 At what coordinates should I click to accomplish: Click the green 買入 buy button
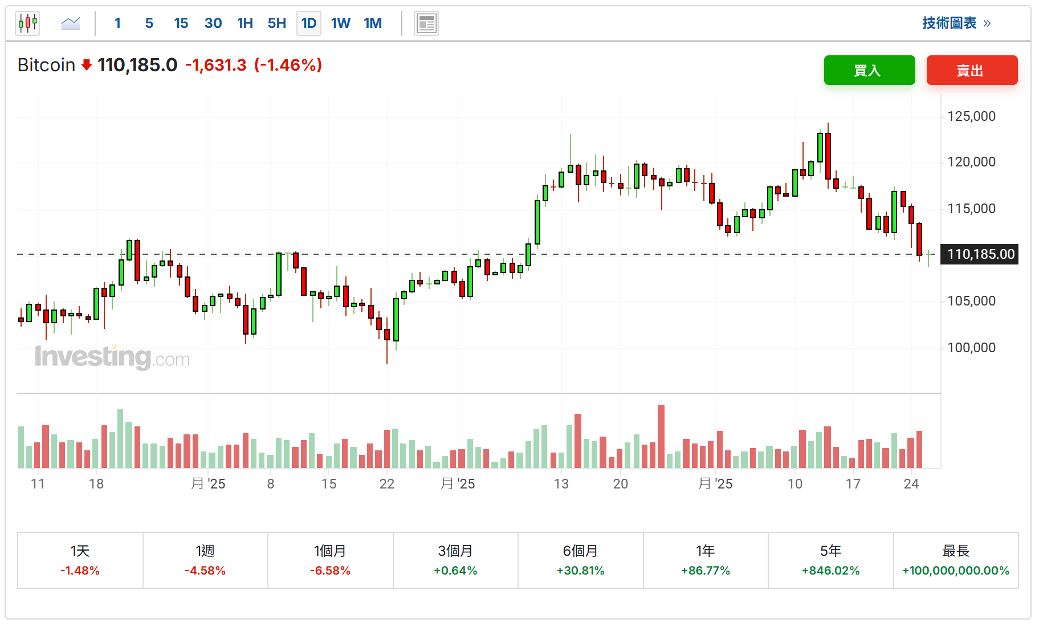tap(869, 70)
